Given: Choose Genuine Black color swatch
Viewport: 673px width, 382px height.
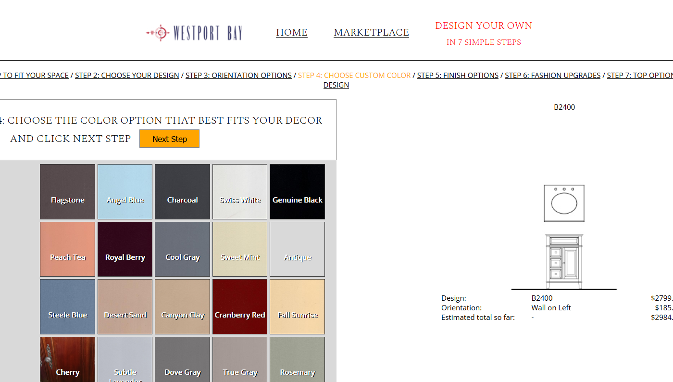Looking at the screenshot, I should coord(297,191).
